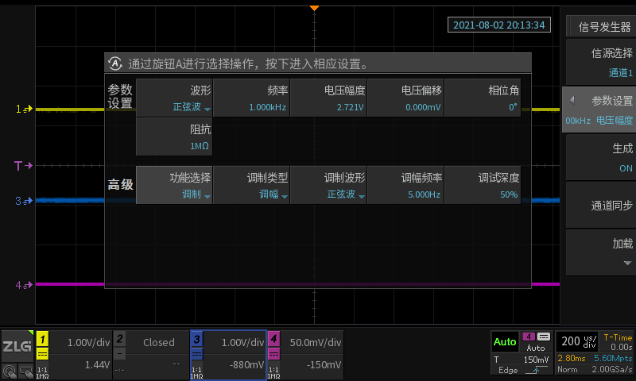
Task: Toggle the signal generator 生成 ON setting
Action: (x=600, y=158)
